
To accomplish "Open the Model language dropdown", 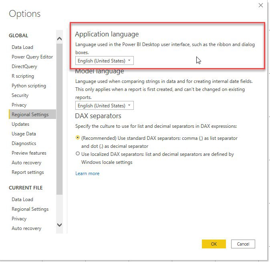I will (104, 105).
